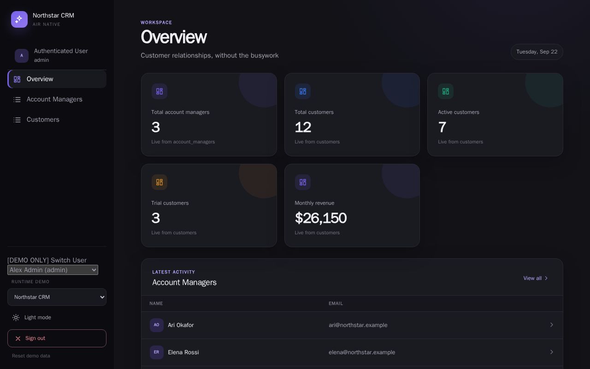Screen dimensions: 590x369
Task: Click the Tuesday, Sep 22 date pill
Action: point(537,52)
